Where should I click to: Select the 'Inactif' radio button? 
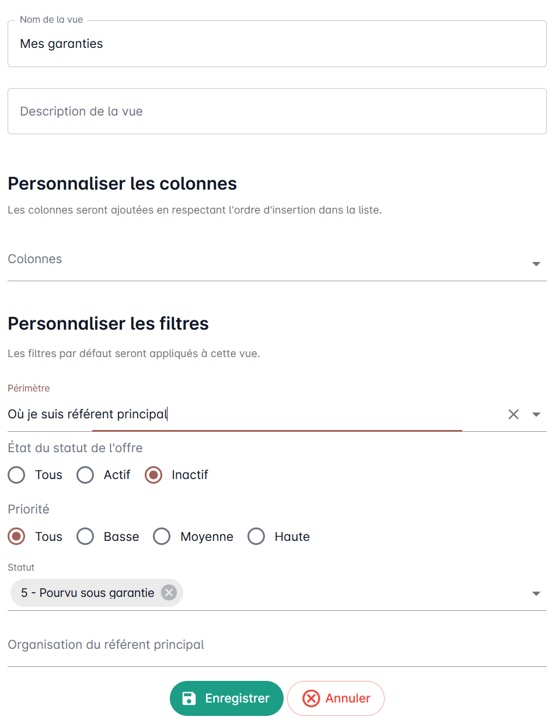(153, 475)
